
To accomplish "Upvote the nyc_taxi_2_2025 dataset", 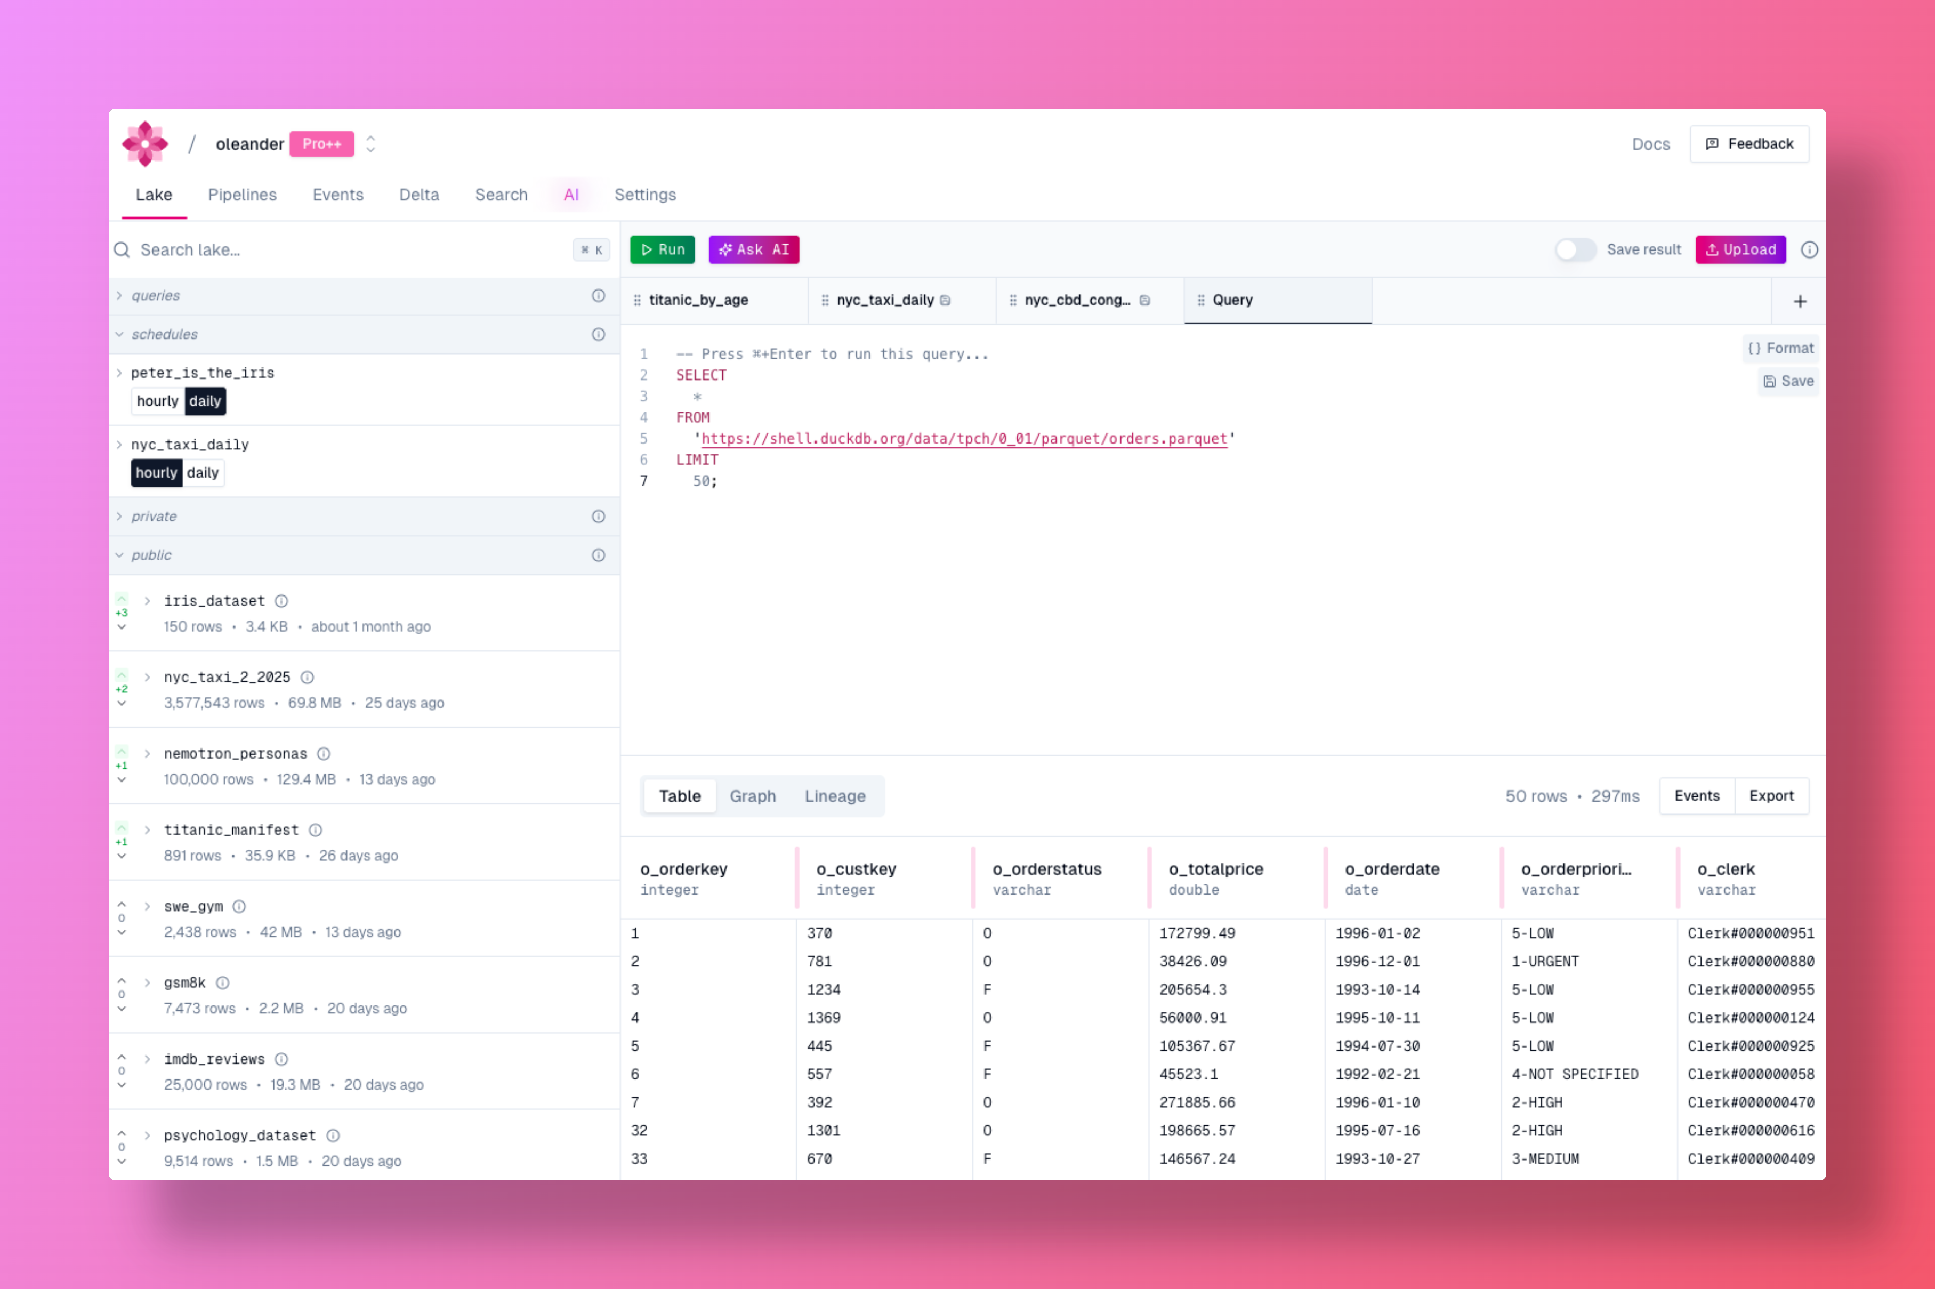I will pos(122,676).
